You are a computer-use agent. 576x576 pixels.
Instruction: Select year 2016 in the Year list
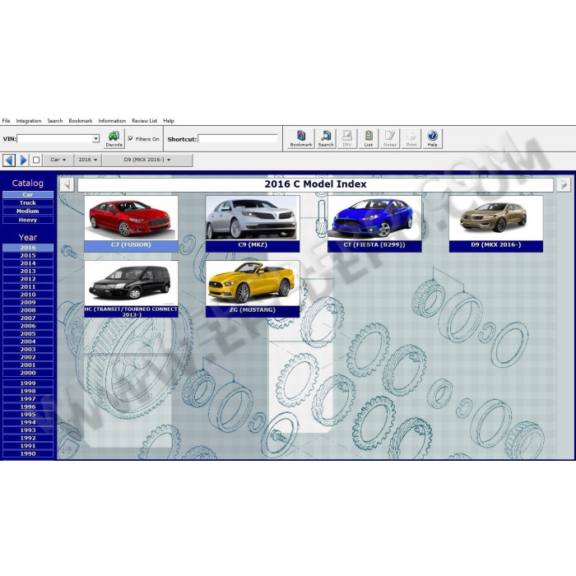[28, 248]
